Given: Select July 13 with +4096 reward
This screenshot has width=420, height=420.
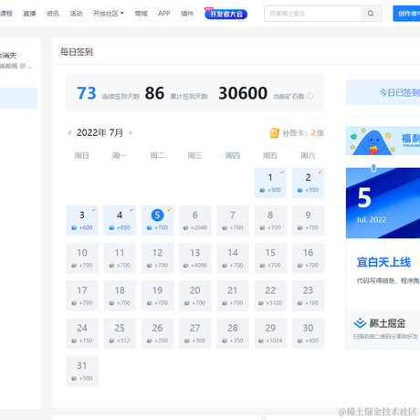Looking at the screenshot, I should 195,258.
